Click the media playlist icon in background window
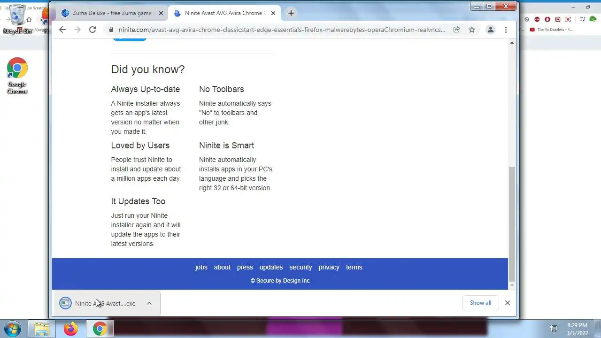Image resolution: width=601 pixels, height=338 pixels. [x=582, y=19]
